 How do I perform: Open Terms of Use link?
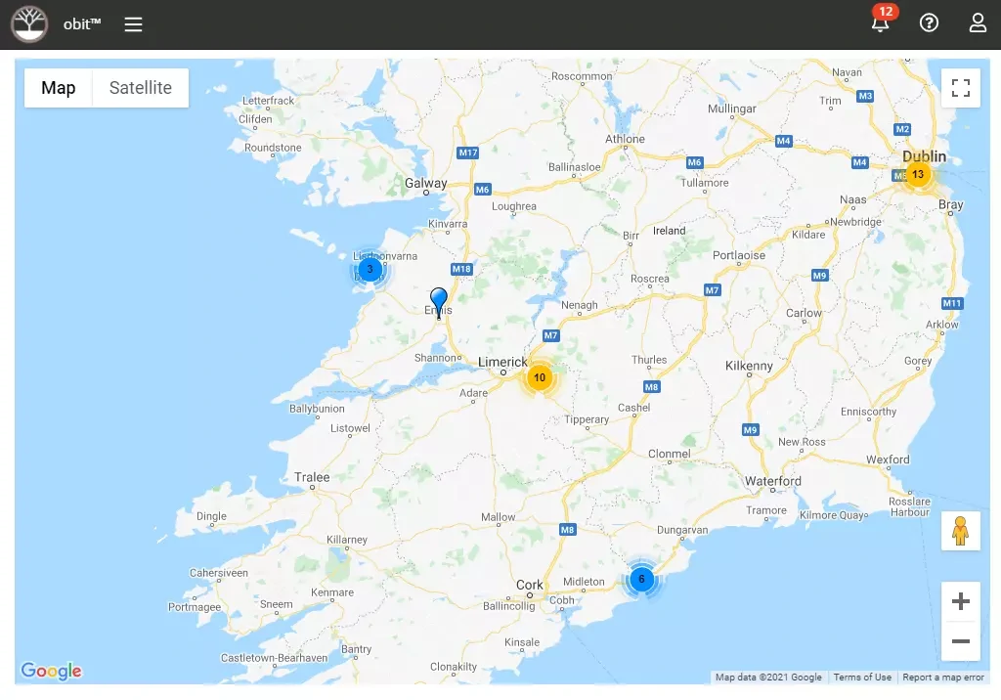(862, 677)
